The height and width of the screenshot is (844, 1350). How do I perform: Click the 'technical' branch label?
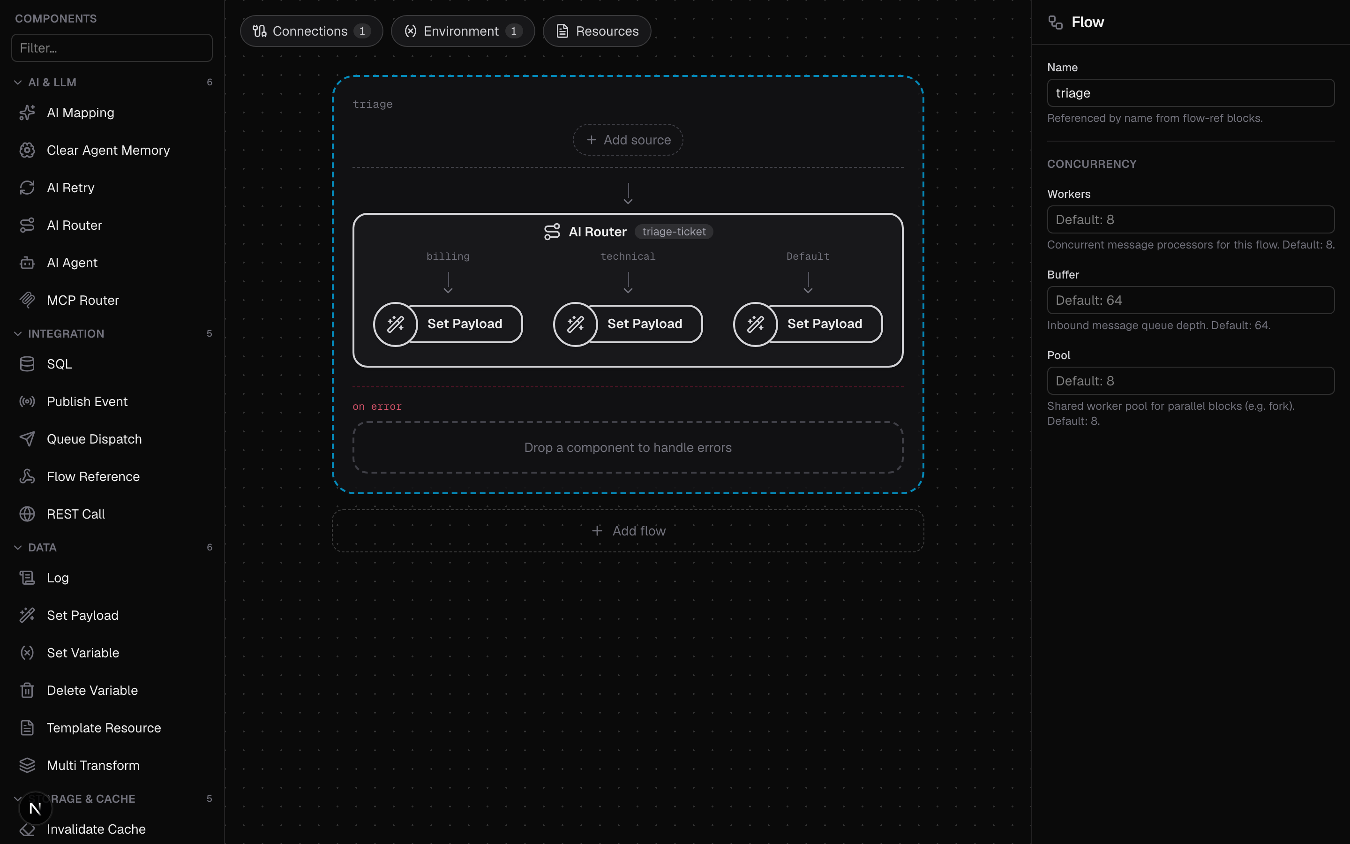pos(628,256)
